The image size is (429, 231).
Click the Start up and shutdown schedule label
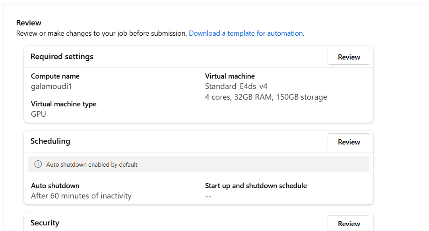[x=256, y=185]
